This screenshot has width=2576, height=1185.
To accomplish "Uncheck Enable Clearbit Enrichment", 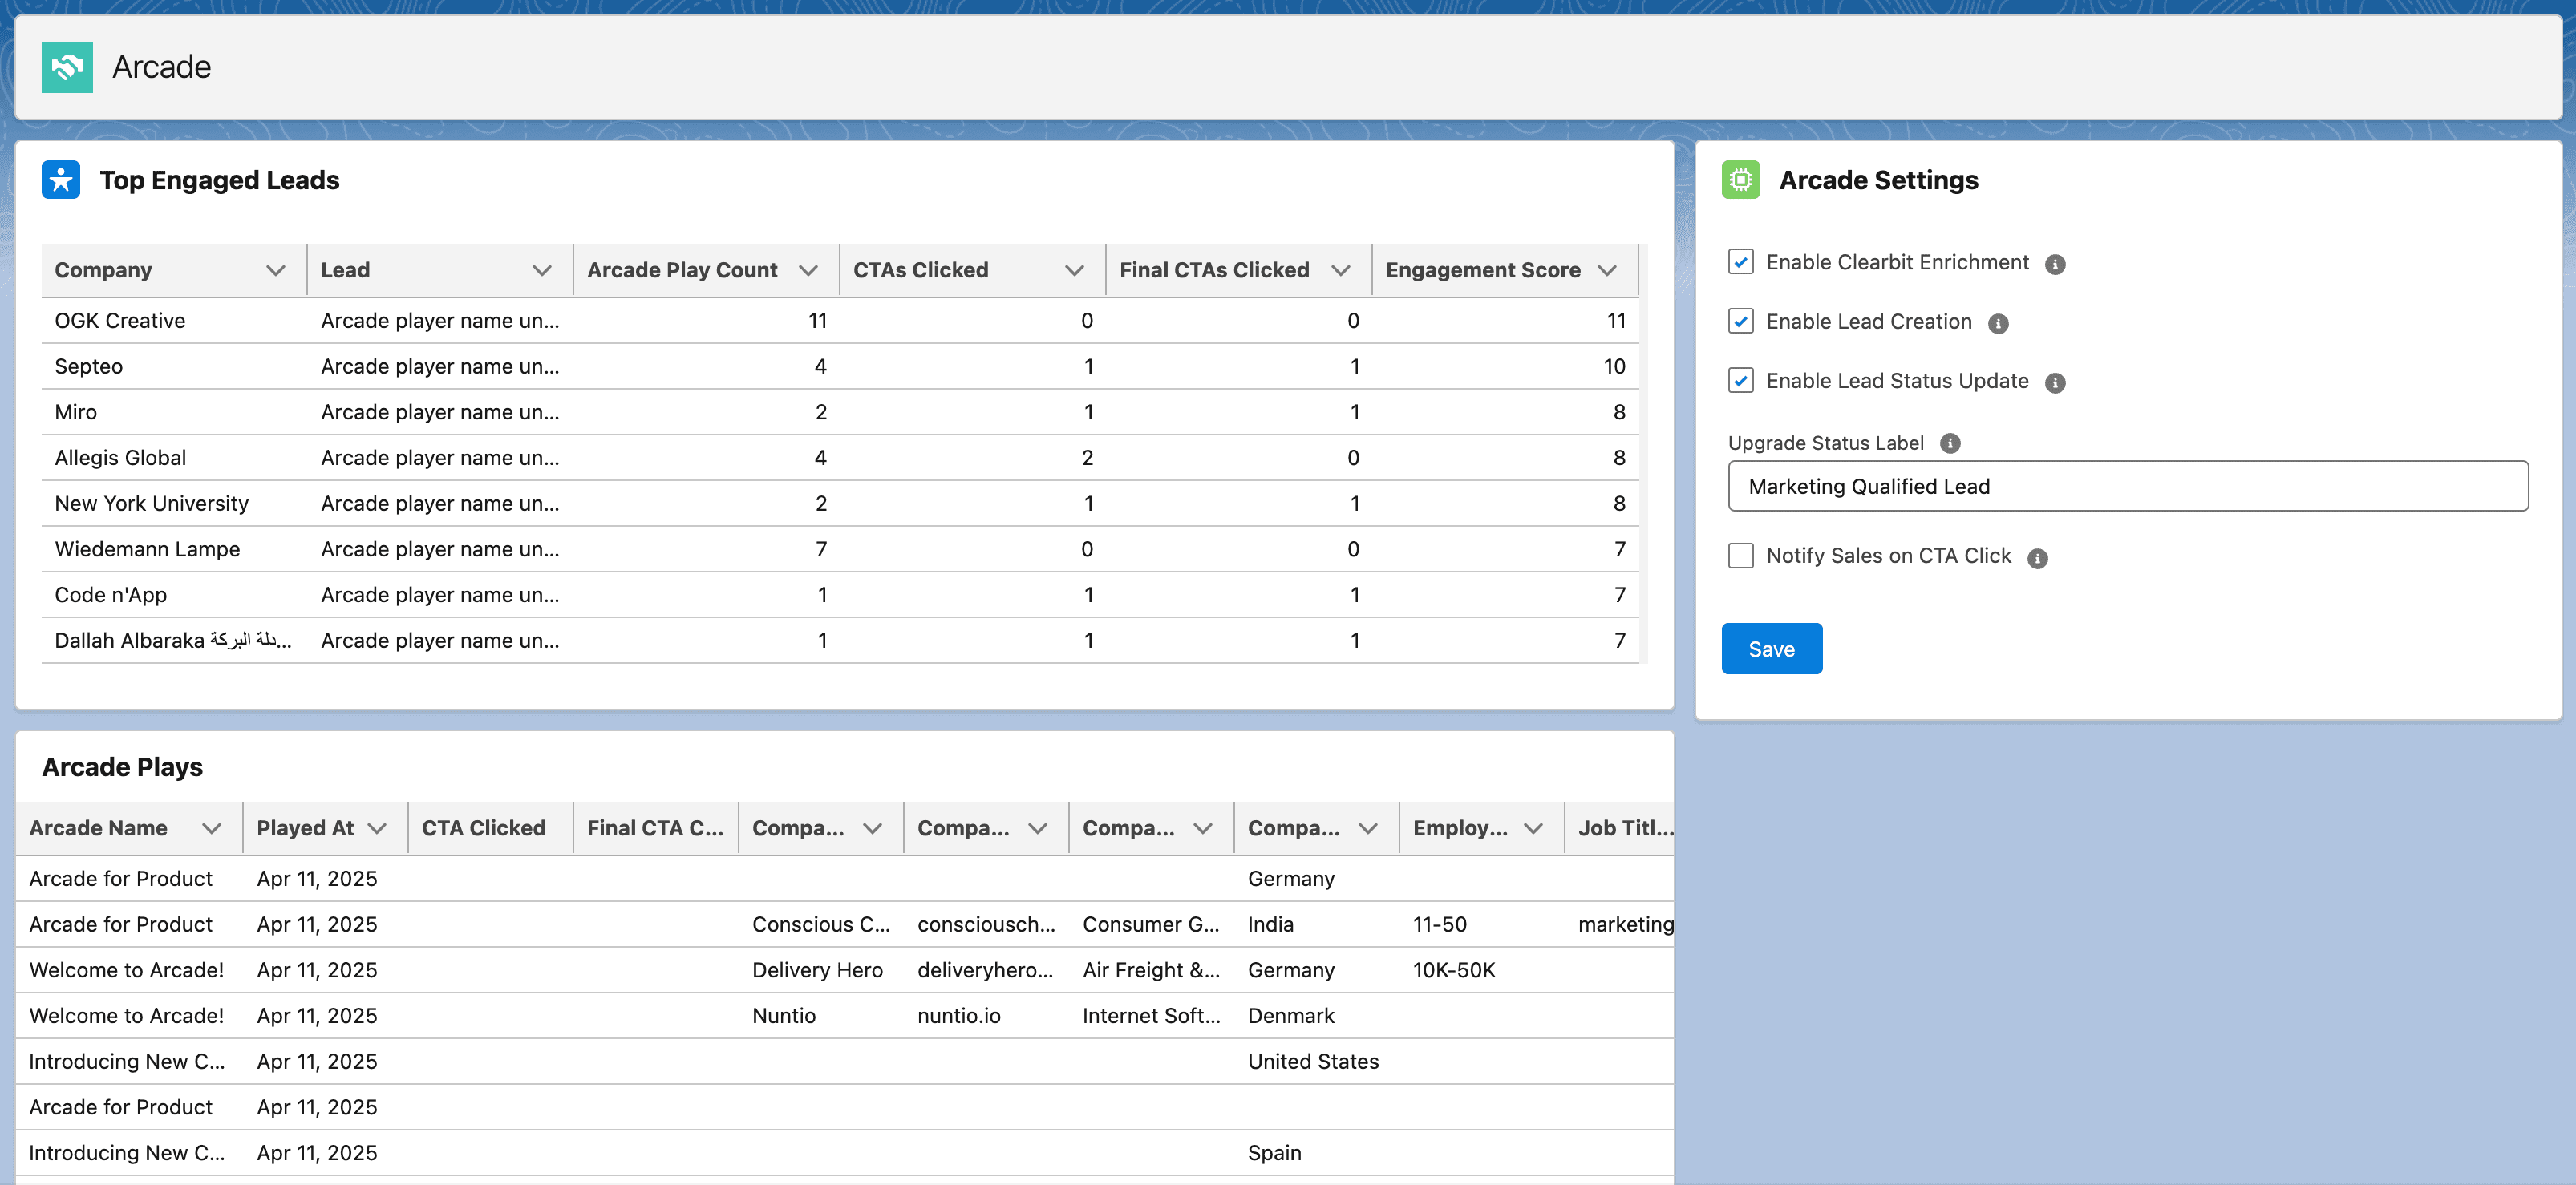I will click(1741, 262).
